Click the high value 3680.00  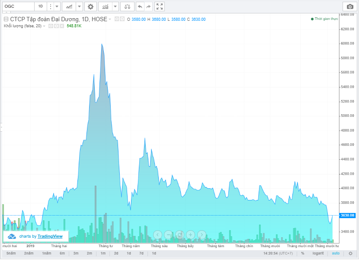click(159, 19)
